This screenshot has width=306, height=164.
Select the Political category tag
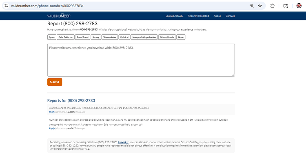[124, 37]
